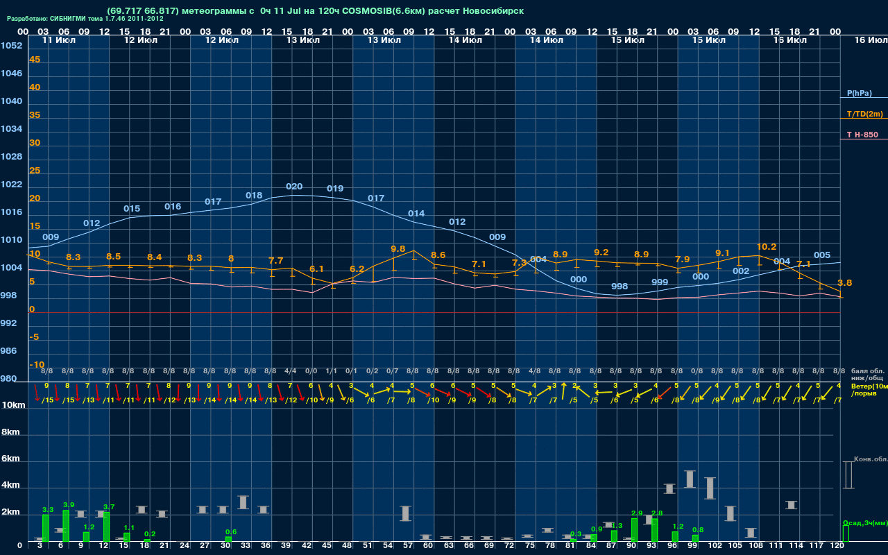
Task: Select the 019 pressure label
Action: click(335, 189)
